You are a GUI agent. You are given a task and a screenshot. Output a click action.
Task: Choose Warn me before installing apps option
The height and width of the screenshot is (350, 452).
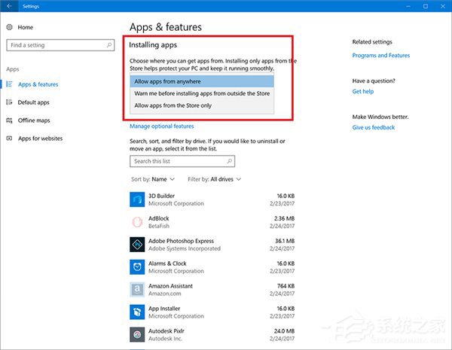coord(202,93)
